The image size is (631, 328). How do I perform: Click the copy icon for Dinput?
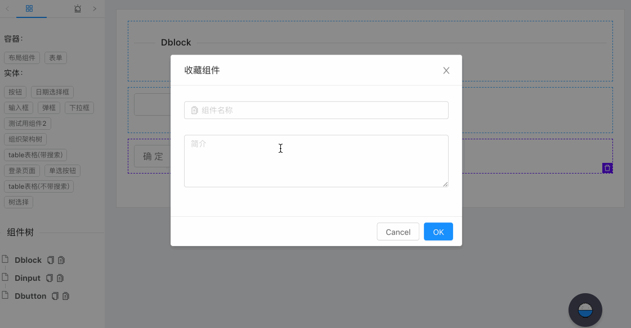[x=50, y=278]
